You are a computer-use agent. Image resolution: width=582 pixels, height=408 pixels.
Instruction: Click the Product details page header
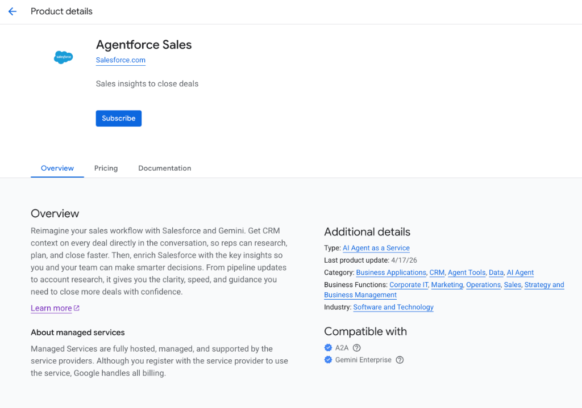click(61, 11)
